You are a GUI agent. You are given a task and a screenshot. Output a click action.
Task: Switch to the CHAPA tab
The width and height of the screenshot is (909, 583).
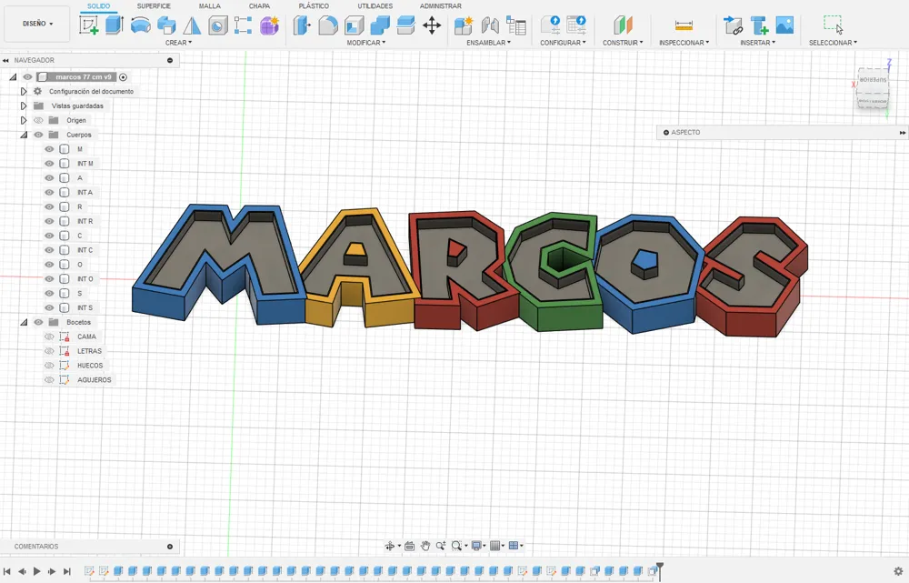[x=259, y=5]
